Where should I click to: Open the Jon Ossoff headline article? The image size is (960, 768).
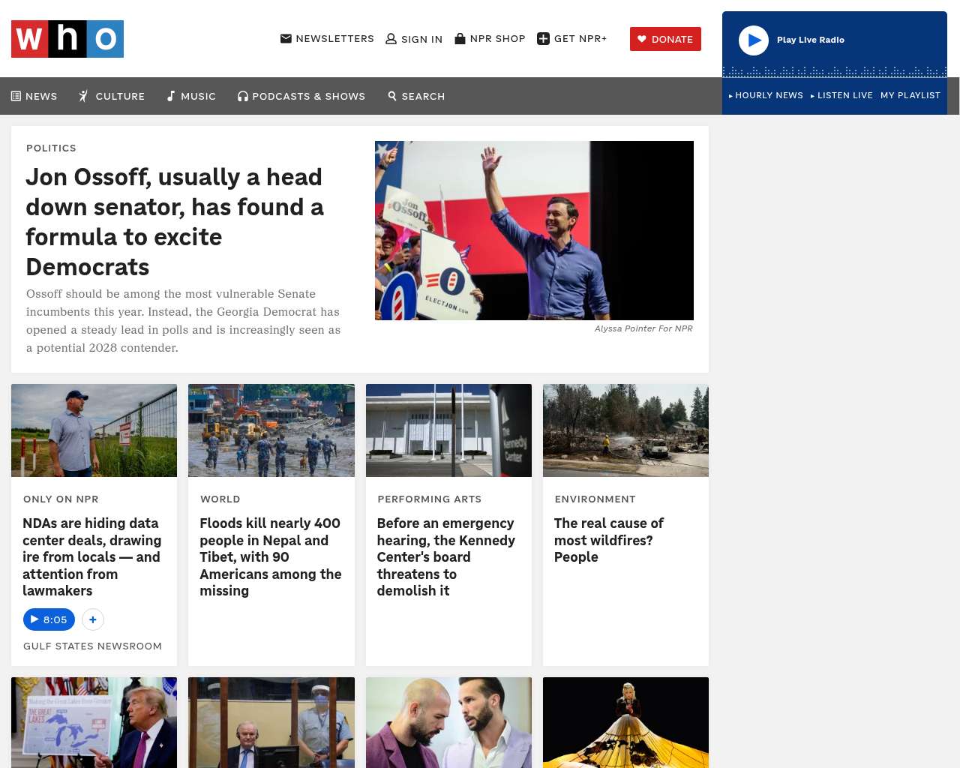tap(175, 222)
